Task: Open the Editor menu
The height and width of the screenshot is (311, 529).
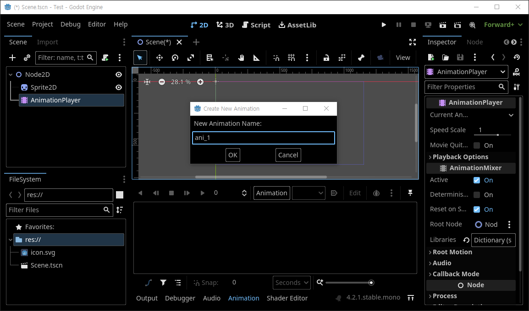Action: point(97,24)
